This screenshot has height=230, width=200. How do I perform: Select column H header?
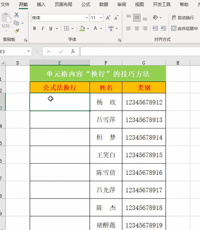point(178,63)
